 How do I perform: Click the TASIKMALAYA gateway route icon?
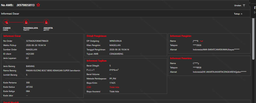[26, 22]
